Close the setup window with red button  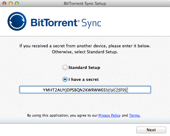point(4,3)
